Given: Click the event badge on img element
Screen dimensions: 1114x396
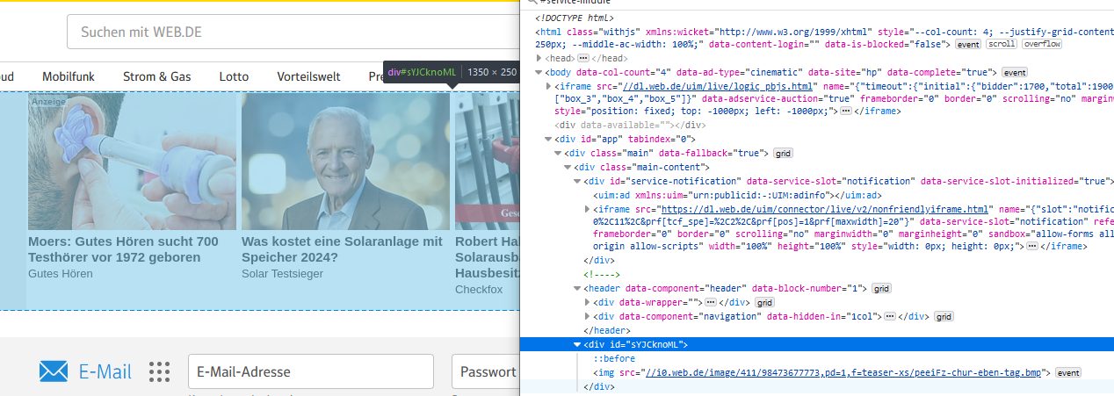Looking at the screenshot, I should point(1068,372).
